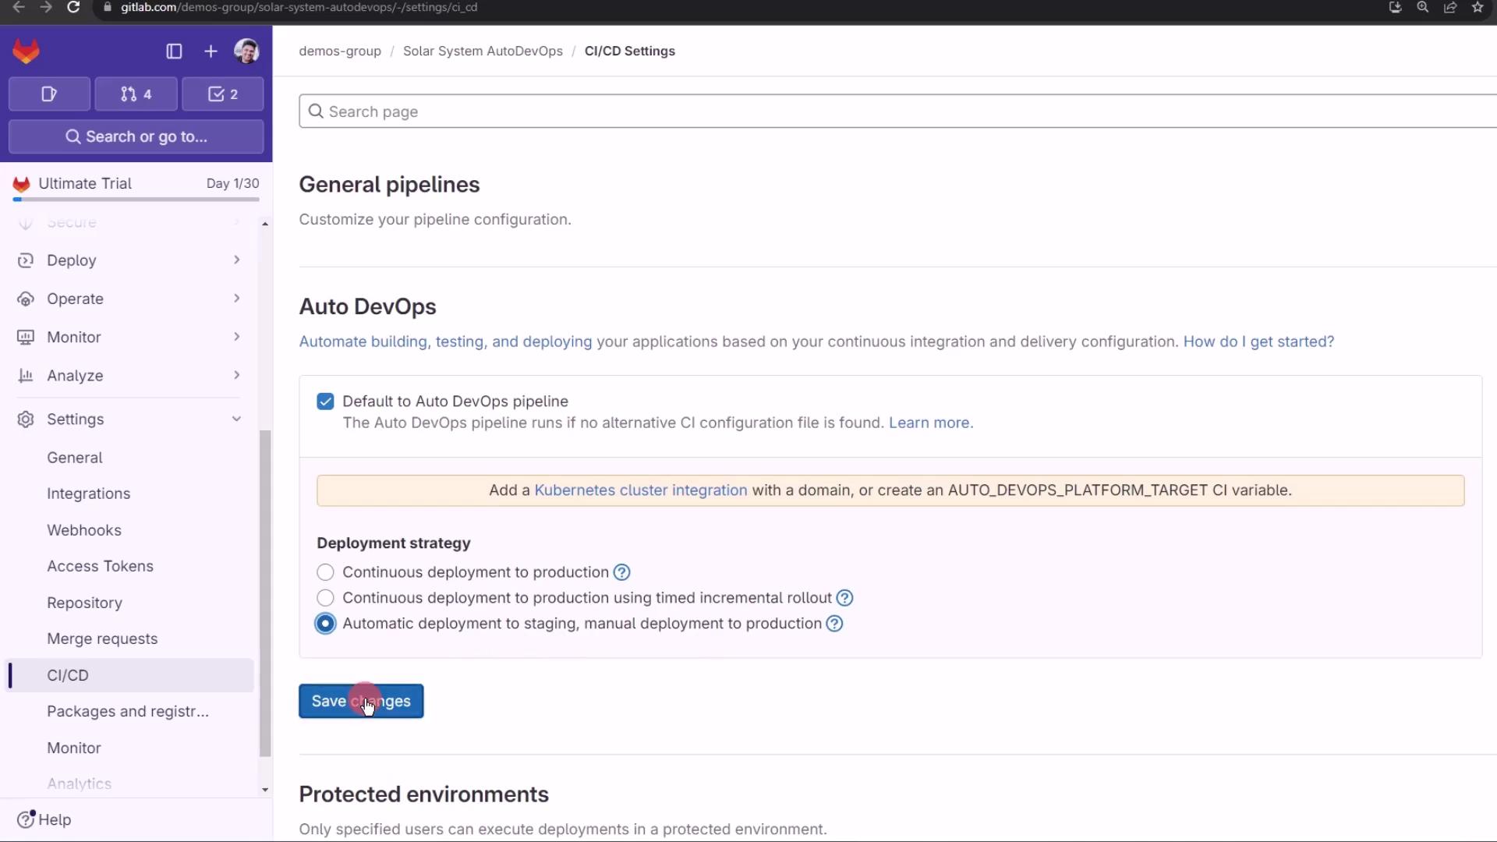The image size is (1497, 842).
Task: Open the Access Tokens settings item
Action: [x=100, y=566]
